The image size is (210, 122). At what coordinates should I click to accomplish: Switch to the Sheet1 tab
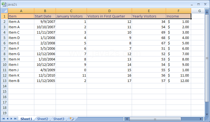point(26,119)
